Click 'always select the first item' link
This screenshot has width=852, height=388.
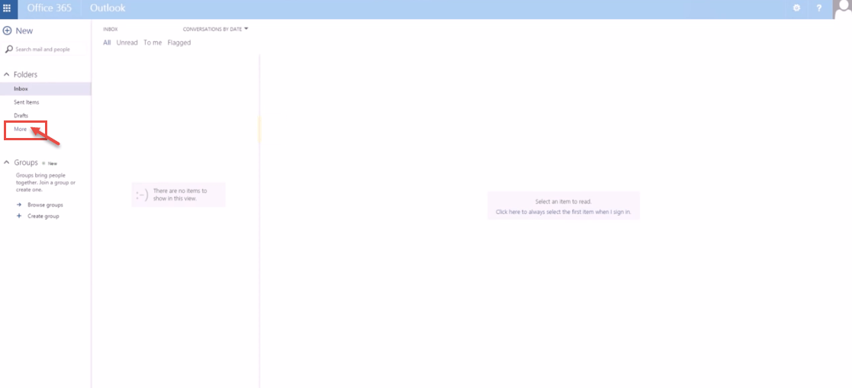coord(564,212)
